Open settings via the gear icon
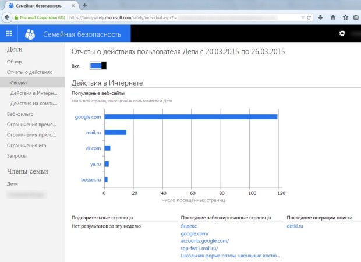Screen dimensions: 361x262 click(x=342, y=33)
